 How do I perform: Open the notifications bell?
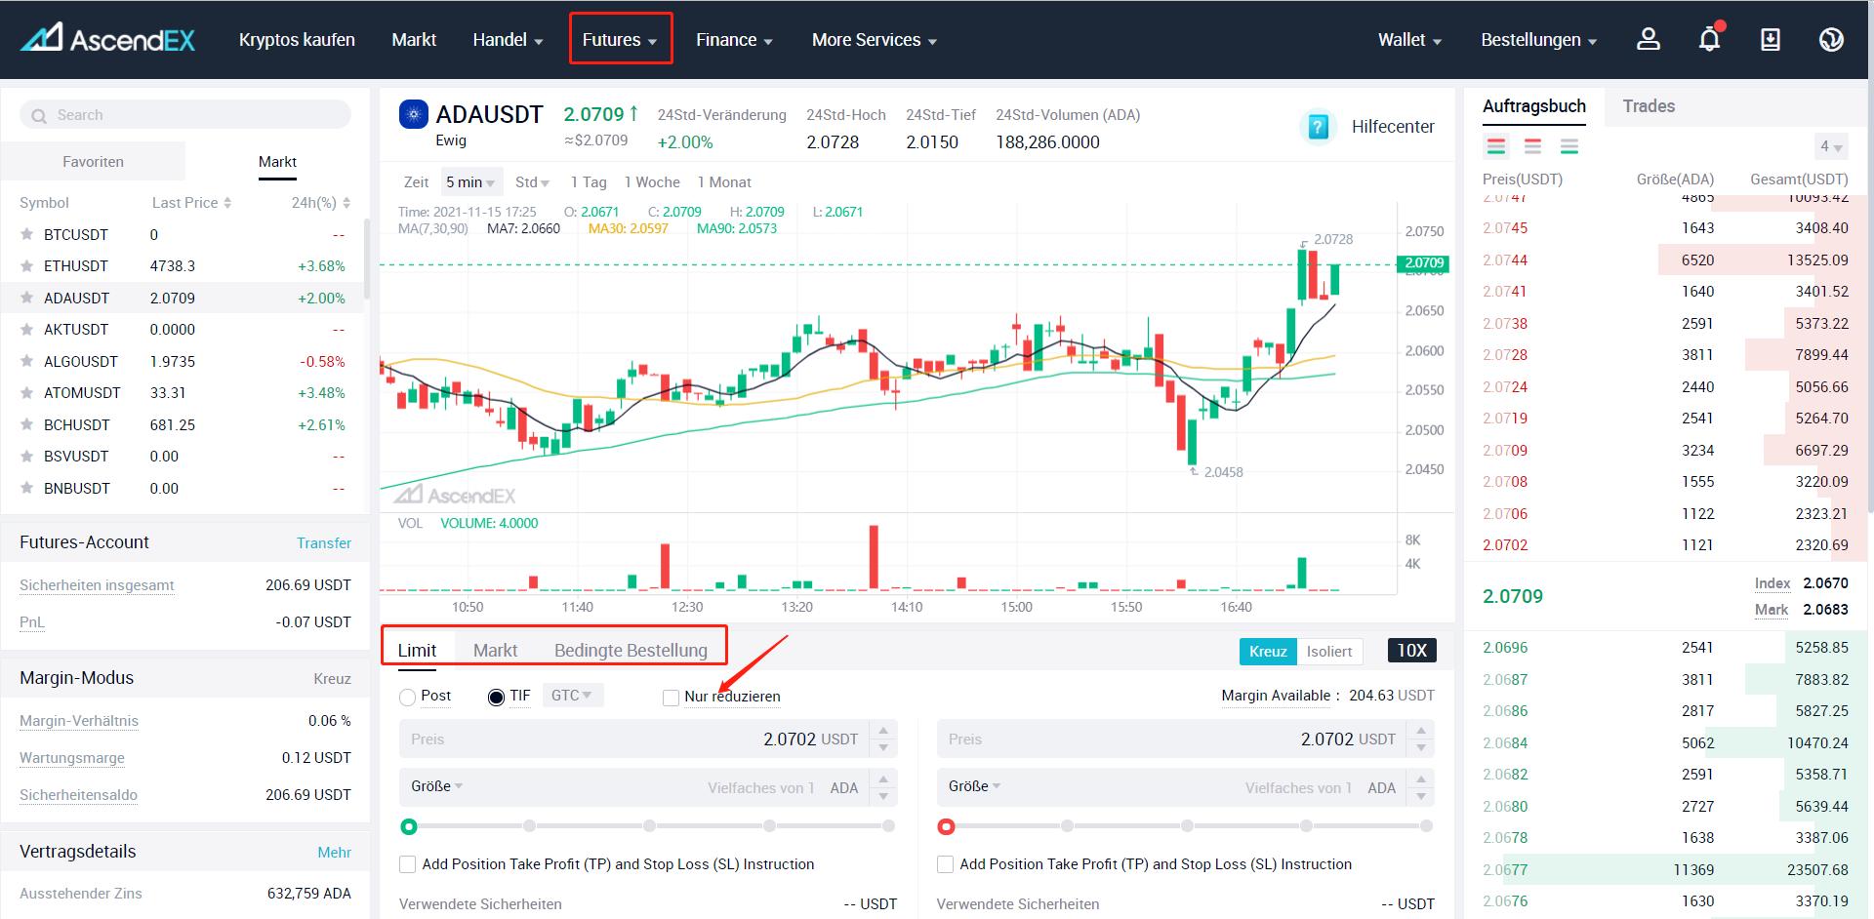point(1710,39)
